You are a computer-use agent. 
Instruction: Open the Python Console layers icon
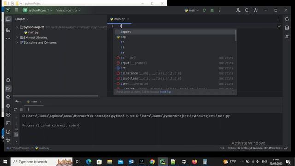point(8,106)
